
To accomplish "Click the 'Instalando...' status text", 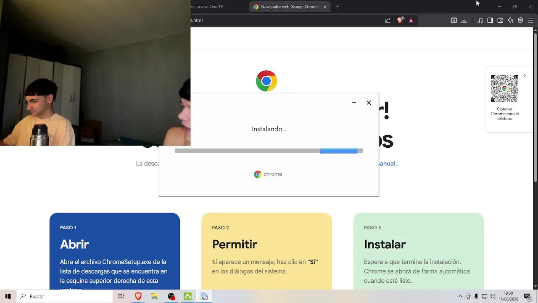I will (269, 129).
